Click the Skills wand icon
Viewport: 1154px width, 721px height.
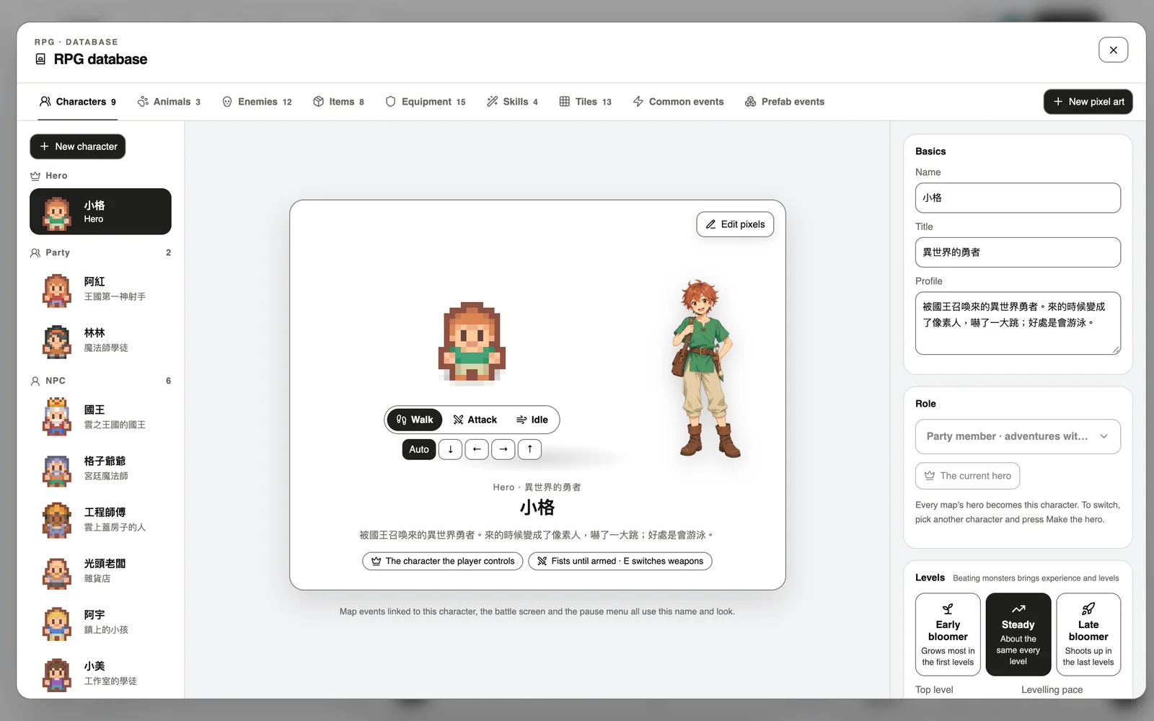(x=492, y=102)
